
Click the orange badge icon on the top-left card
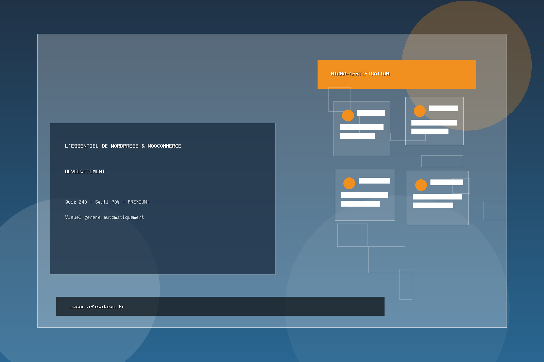pos(348,115)
